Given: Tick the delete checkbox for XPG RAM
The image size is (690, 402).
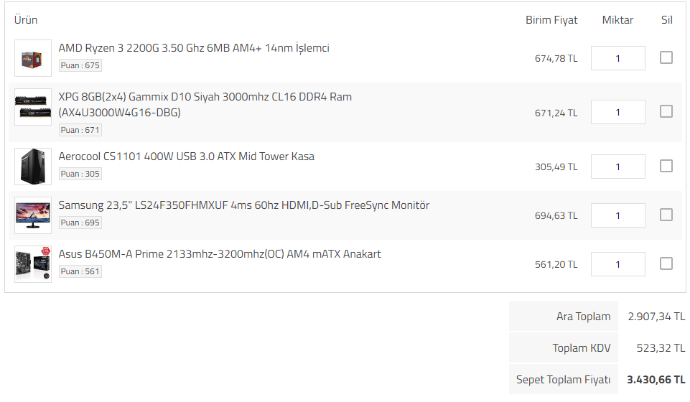Looking at the screenshot, I should 666,111.
